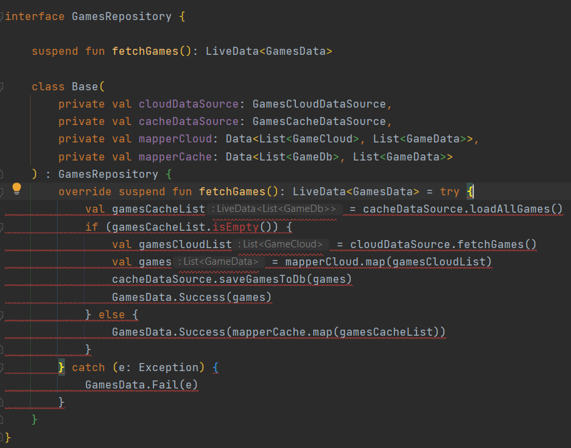Click 'GamesRepository' in the interface declaration
571x448 pixels.
tap(122, 16)
